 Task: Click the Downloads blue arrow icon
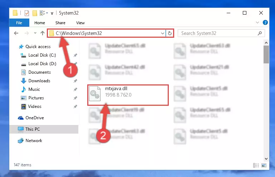click(x=24, y=81)
